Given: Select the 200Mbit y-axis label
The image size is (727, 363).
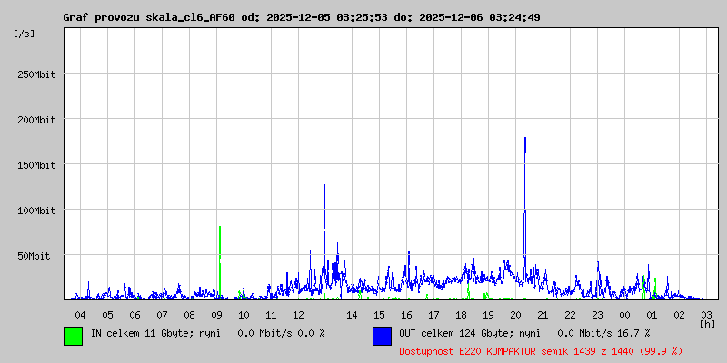Looking at the screenshot, I should pyautogui.click(x=37, y=120).
